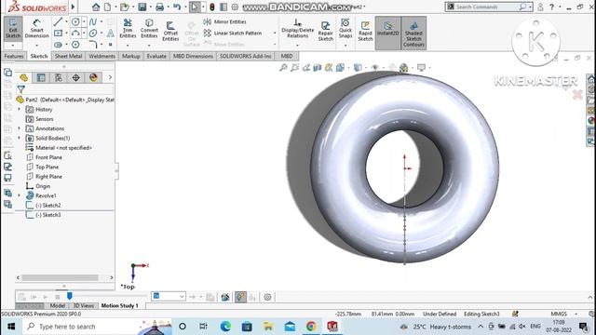Pick the Corner Rectangle tool

[x=58, y=33]
